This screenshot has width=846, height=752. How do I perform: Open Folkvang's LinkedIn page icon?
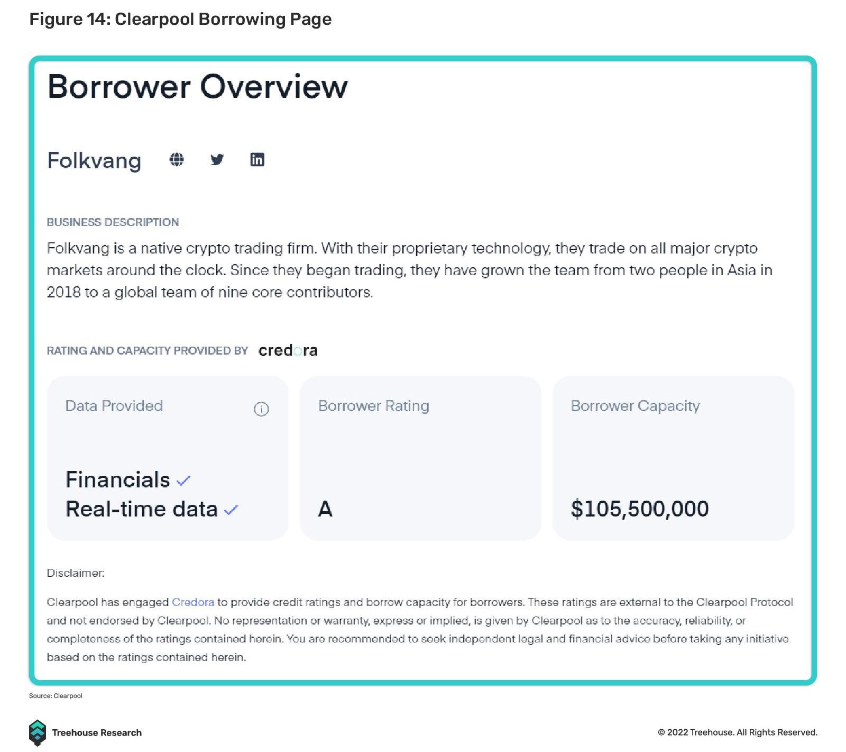tap(257, 159)
